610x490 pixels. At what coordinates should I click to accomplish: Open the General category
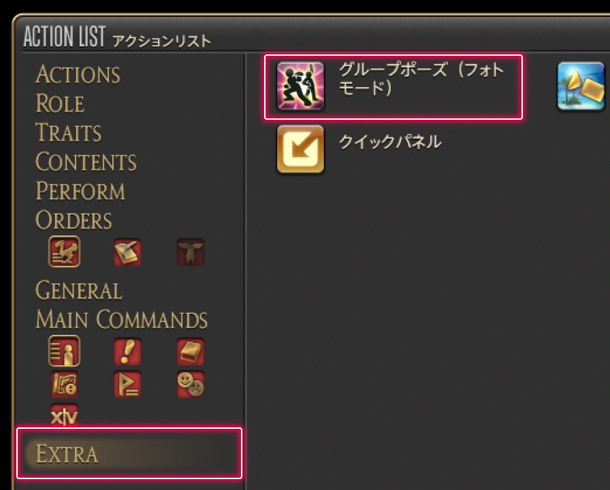click(x=78, y=291)
